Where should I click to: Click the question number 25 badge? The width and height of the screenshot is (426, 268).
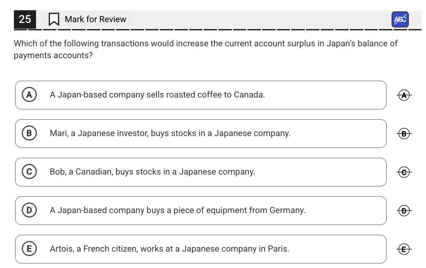[25, 19]
